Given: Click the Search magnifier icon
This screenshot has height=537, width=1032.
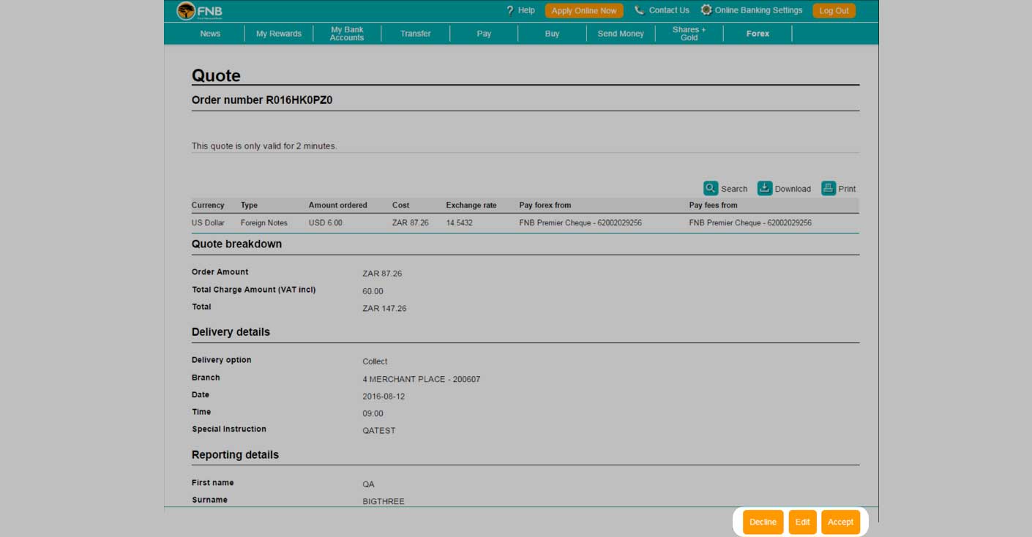Looking at the screenshot, I should click(711, 188).
